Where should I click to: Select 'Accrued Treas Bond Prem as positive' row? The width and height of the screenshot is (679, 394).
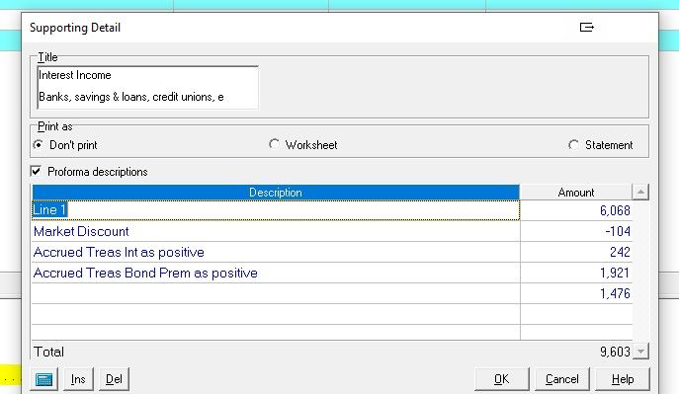pyautogui.click(x=276, y=273)
